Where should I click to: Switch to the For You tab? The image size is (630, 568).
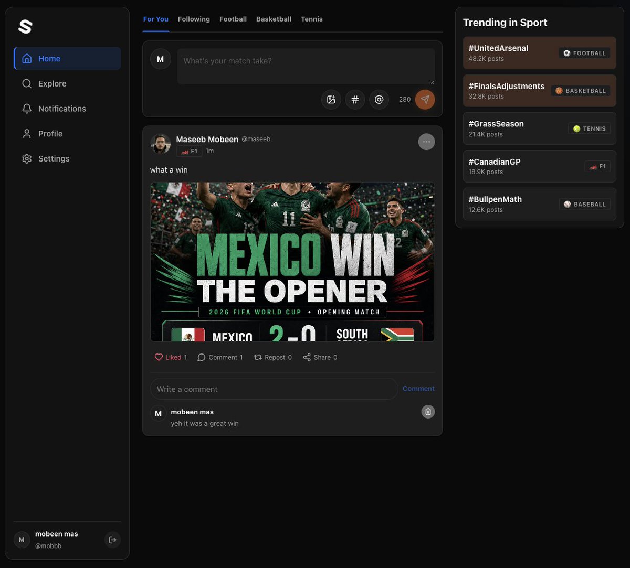coord(156,19)
